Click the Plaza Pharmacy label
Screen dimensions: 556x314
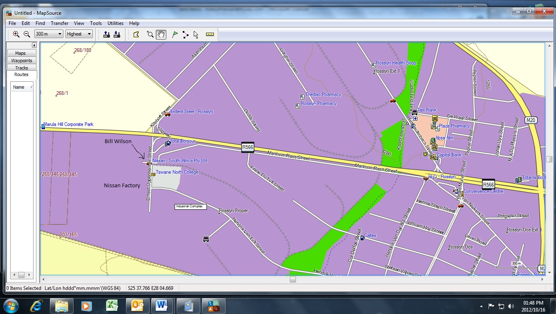tap(455, 126)
